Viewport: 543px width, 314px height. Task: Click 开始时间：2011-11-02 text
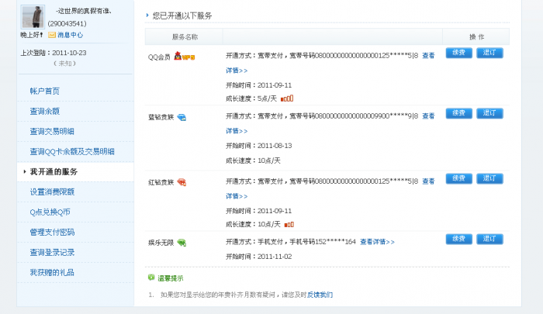coord(258,257)
